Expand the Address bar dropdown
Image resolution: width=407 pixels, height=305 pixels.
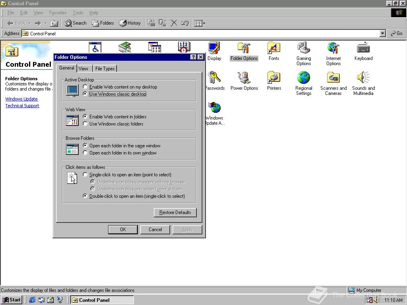(383, 33)
